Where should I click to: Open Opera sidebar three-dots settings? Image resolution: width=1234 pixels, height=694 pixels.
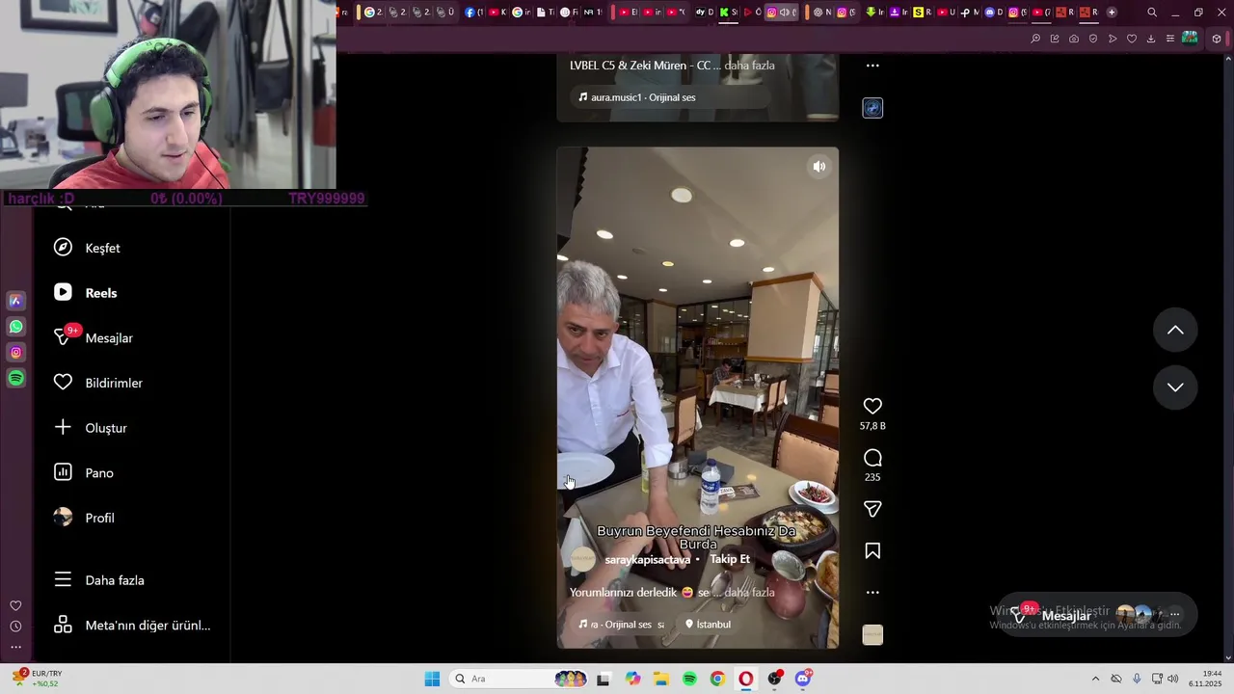click(x=15, y=647)
